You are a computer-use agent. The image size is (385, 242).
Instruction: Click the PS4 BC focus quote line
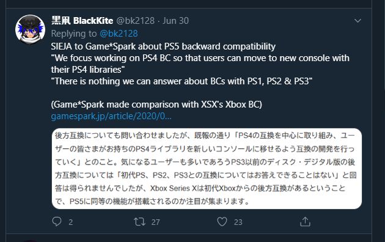pos(200,64)
